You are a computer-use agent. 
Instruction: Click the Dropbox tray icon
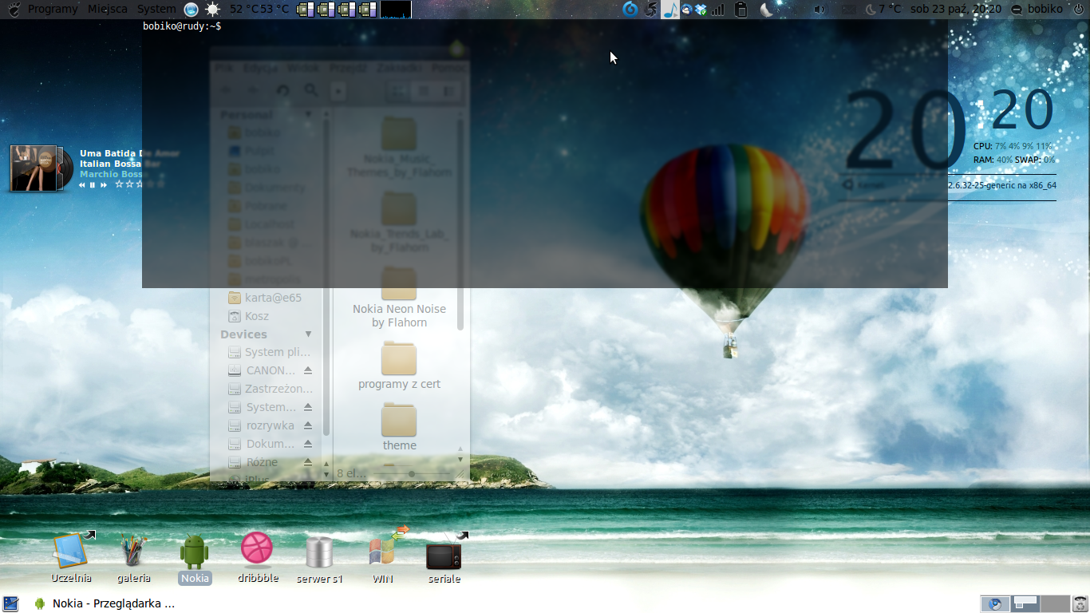click(x=701, y=10)
